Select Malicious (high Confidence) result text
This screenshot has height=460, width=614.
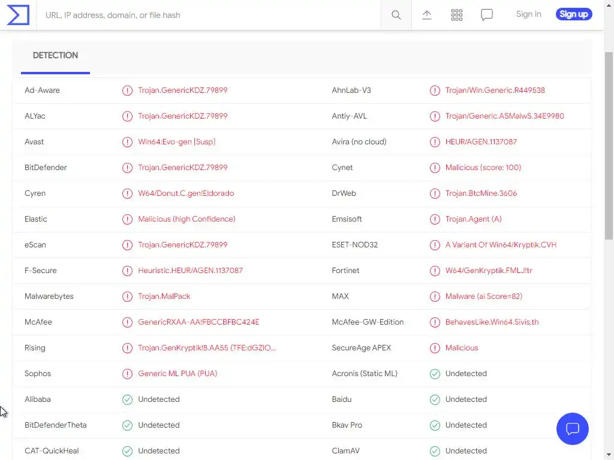(187, 219)
